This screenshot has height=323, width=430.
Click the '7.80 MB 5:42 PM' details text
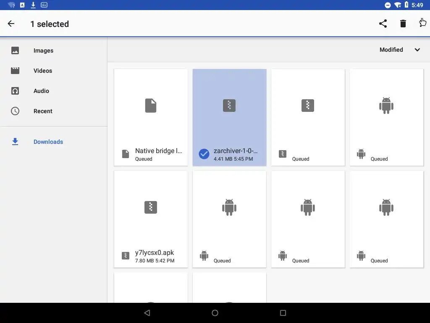tap(155, 261)
